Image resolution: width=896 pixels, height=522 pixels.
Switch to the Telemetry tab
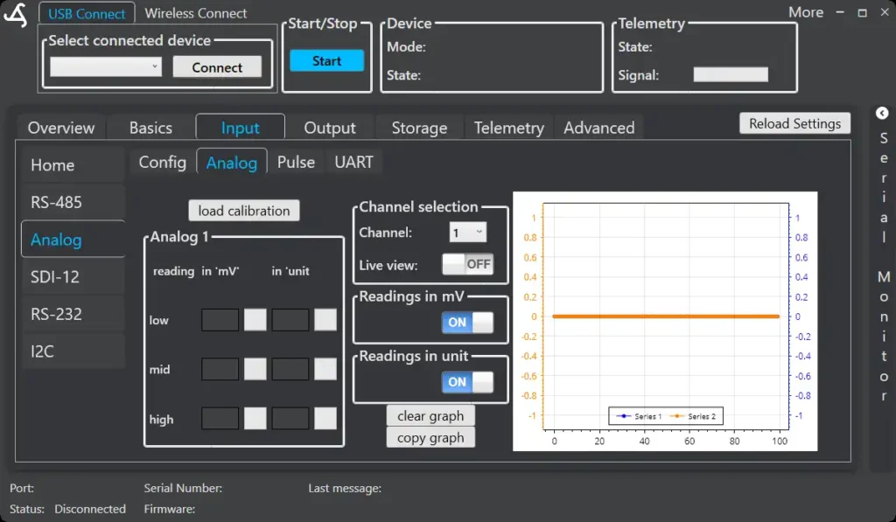(508, 128)
